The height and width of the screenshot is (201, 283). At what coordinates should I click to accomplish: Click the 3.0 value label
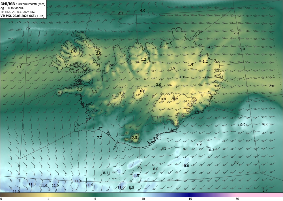tap(158, 84)
